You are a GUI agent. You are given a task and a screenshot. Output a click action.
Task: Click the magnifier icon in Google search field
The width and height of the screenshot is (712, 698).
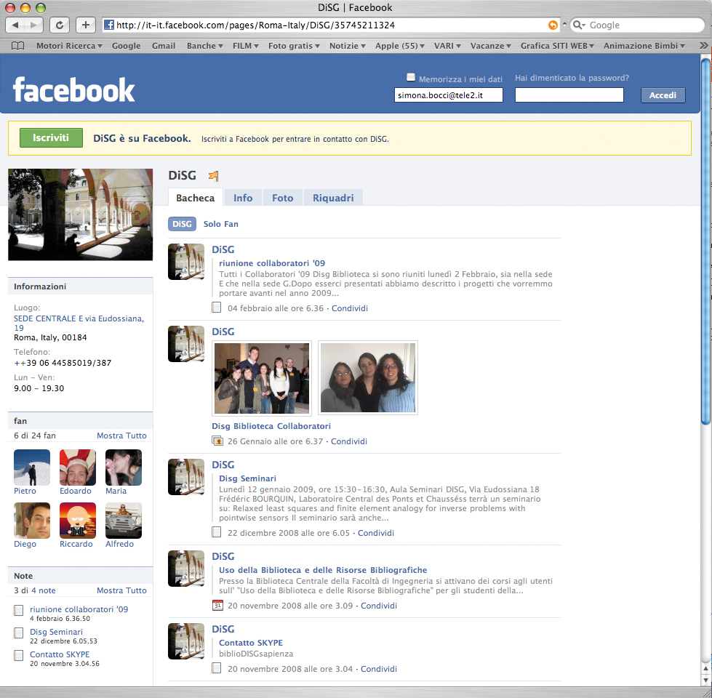click(578, 25)
